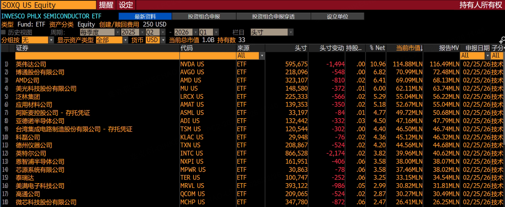Switch to the 投资组合申报穿透 tab

pos(273,16)
